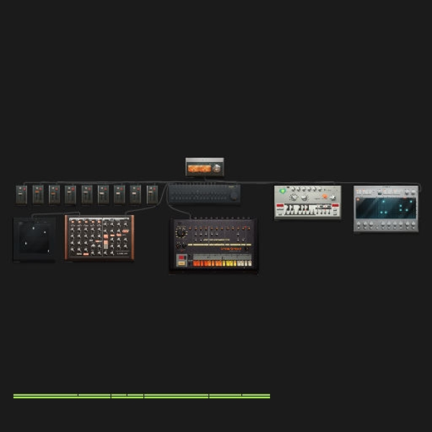The width and height of the screenshot is (432, 432).
Task: Click the left red button on Bassline
Action: [x=280, y=205]
